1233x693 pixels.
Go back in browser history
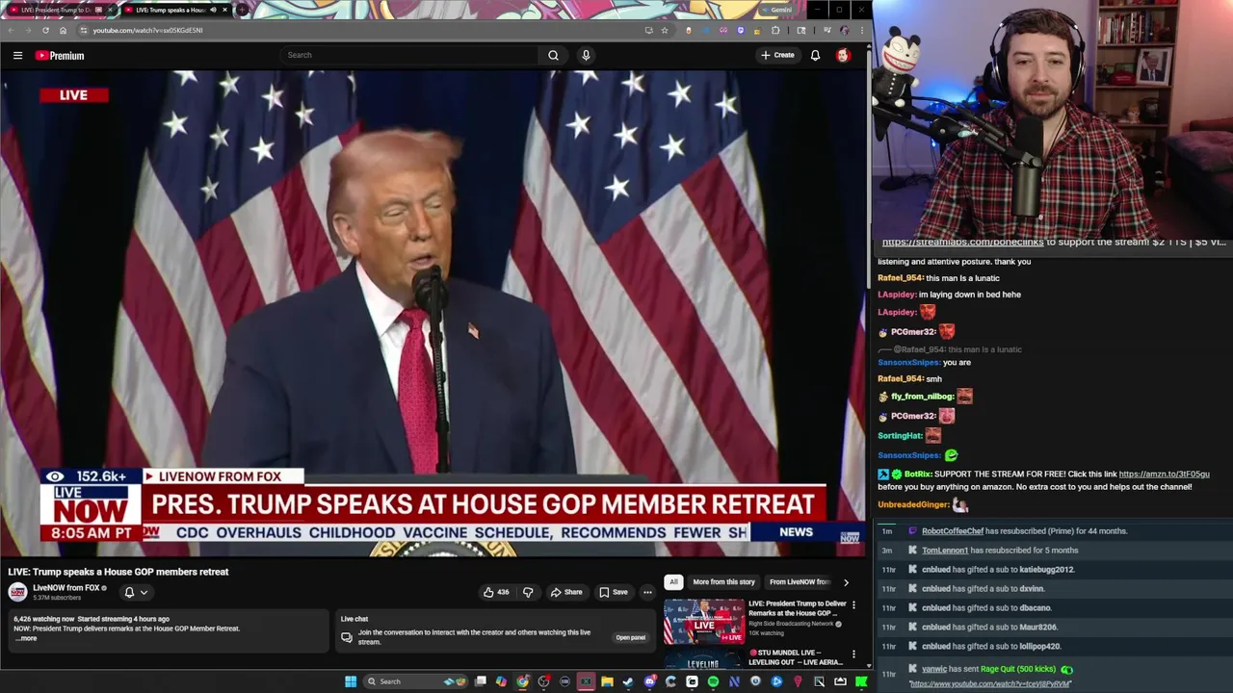[x=13, y=30]
